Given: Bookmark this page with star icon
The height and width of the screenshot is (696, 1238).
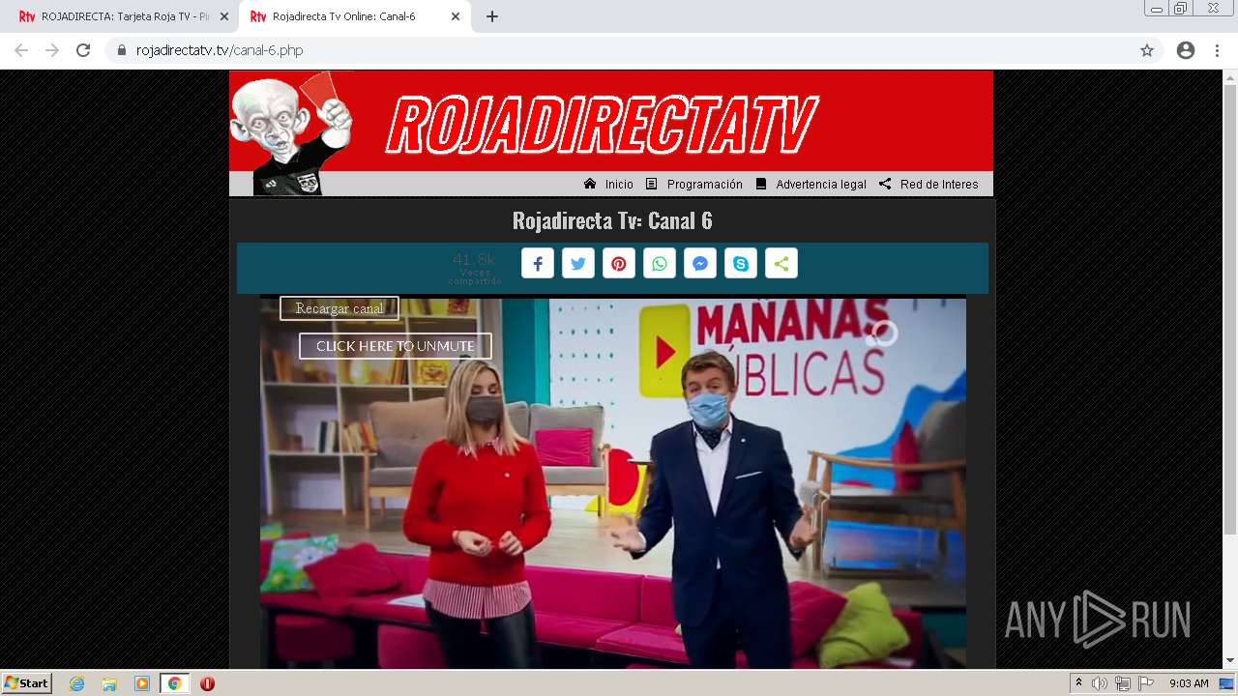Looking at the screenshot, I should tap(1147, 50).
